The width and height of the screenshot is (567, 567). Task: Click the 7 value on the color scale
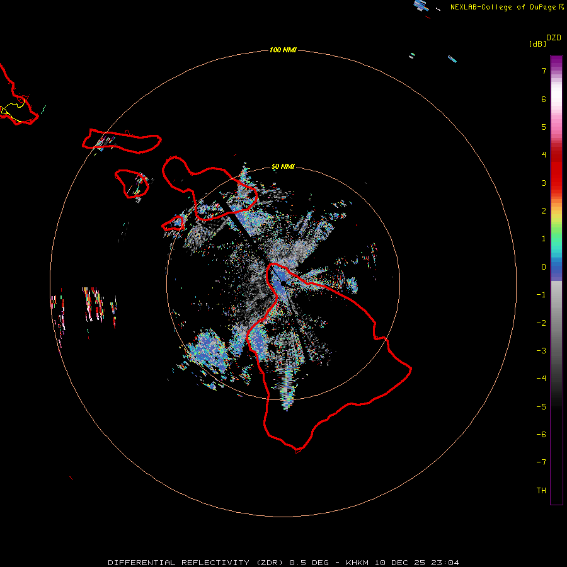[544, 71]
